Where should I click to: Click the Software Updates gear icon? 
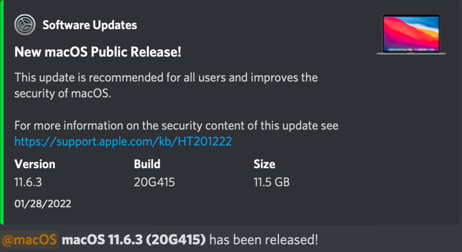[25, 25]
